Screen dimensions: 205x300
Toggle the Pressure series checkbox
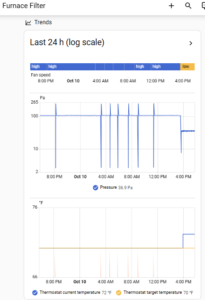pyautogui.click(x=96, y=188)
